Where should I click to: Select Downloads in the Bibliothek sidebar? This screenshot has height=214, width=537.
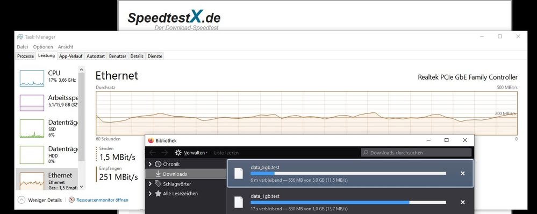click(x=175, y=174)
